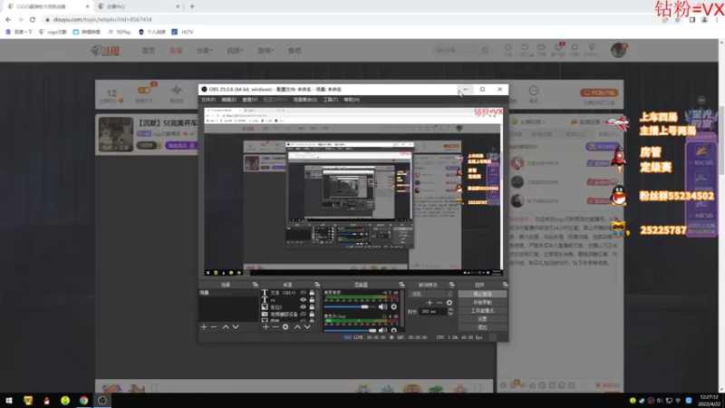Open a new browser tab
This screenshot has width=725, height=408.
tap(192, 6)
